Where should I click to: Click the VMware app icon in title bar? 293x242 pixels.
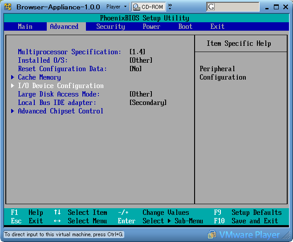pos(8,7)
